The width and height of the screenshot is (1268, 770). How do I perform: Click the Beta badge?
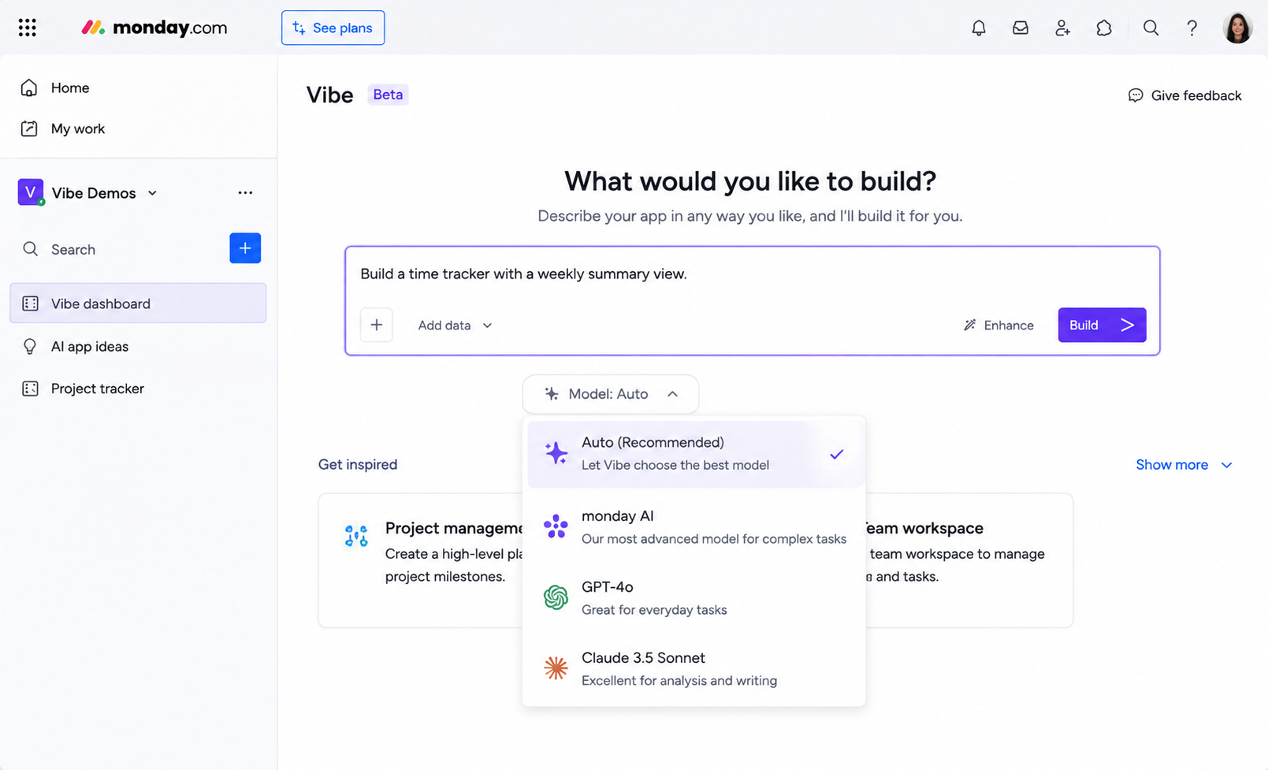click(x=388, y=95)
